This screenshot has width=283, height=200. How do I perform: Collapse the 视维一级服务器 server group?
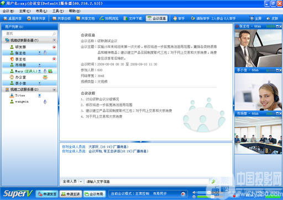(x=54, y=40)
